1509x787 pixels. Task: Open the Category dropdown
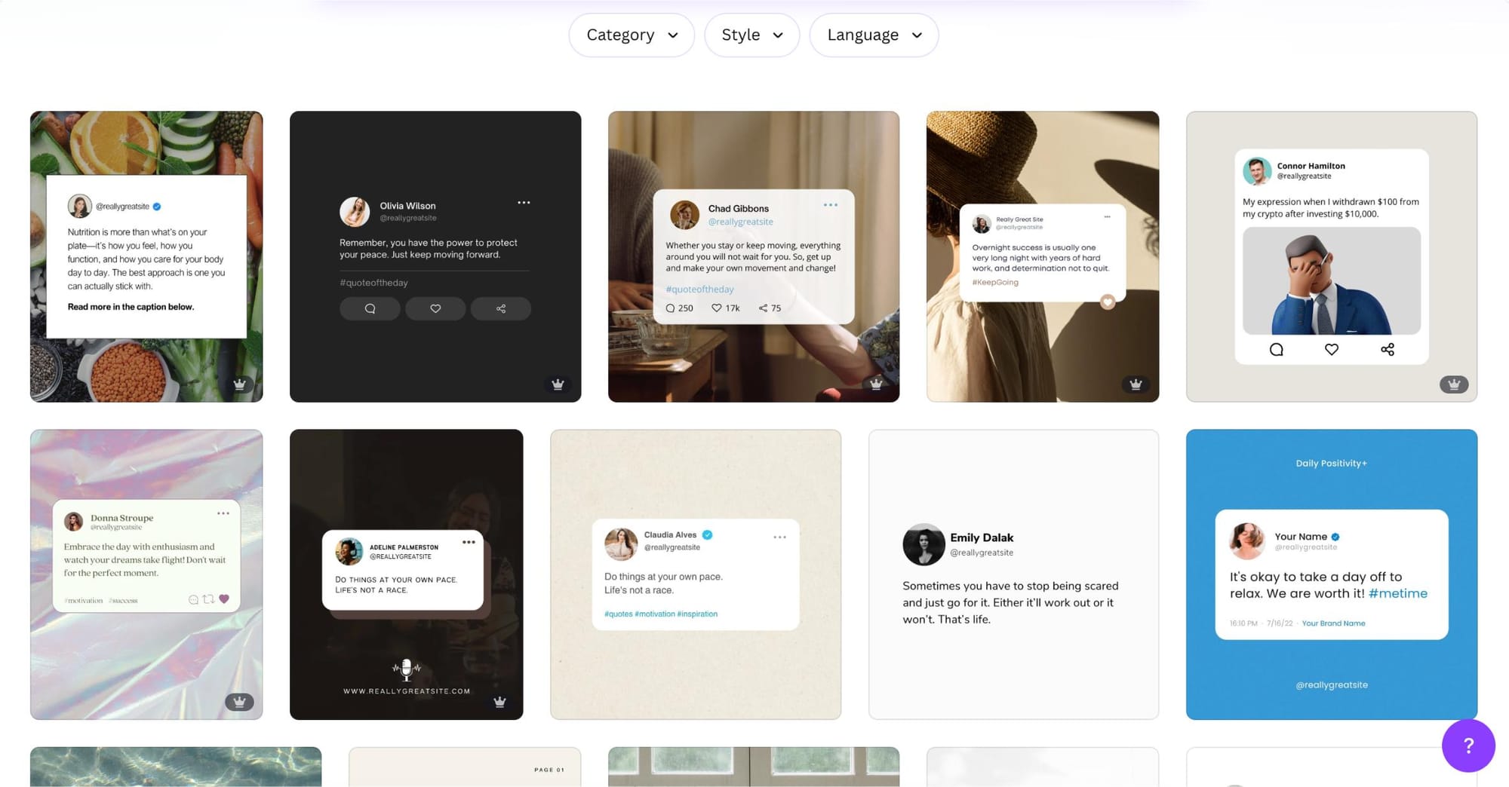coord(632,35)
